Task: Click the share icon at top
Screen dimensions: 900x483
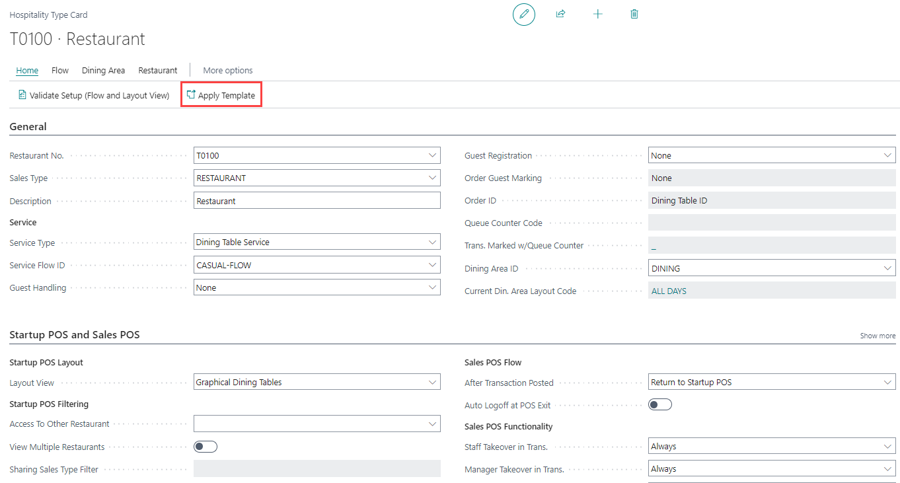Action: pyautogui.click(x=560, y=14)
